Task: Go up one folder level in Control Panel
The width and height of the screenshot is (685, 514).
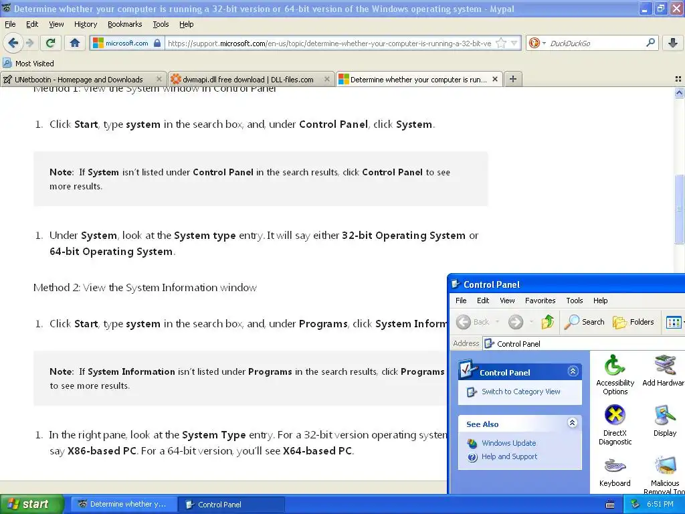Action: pyautogui.click(x=547, y=322)
